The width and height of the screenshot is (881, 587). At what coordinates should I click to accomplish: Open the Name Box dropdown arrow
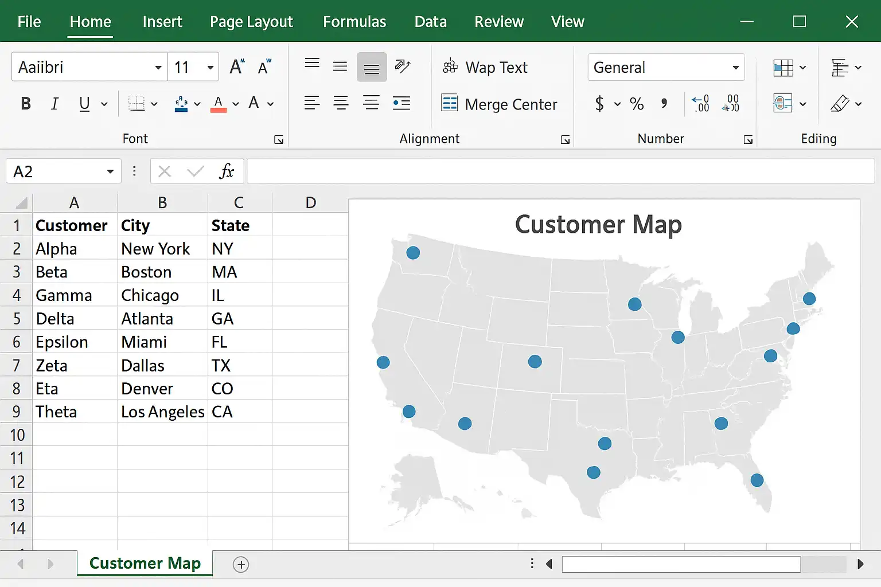point(110,172)
